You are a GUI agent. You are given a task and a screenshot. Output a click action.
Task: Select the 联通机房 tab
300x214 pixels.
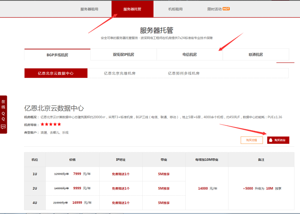(256, 55)
